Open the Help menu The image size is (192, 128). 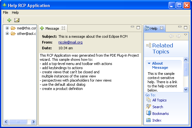[15, 12]
